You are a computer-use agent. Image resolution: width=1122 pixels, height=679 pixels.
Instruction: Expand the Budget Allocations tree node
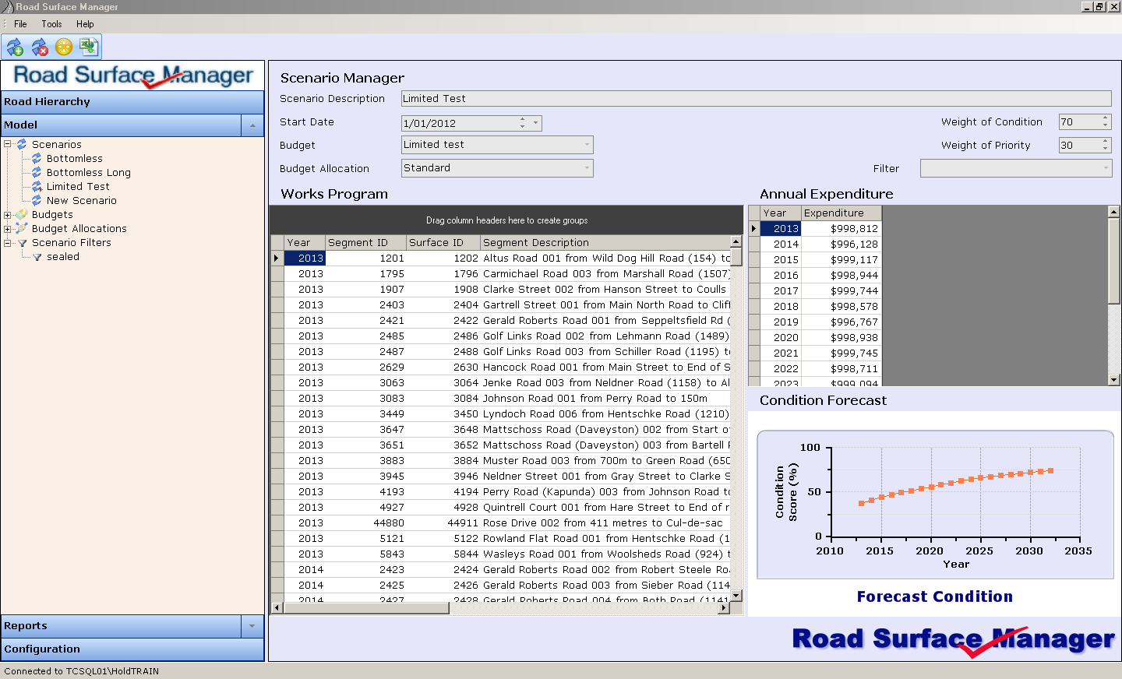[x=7, y=229]
